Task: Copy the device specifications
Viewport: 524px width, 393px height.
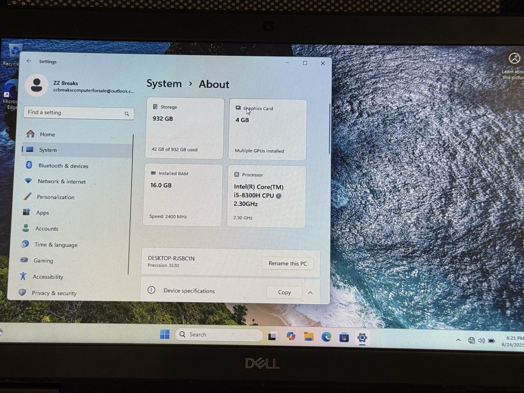Action: 284,292
